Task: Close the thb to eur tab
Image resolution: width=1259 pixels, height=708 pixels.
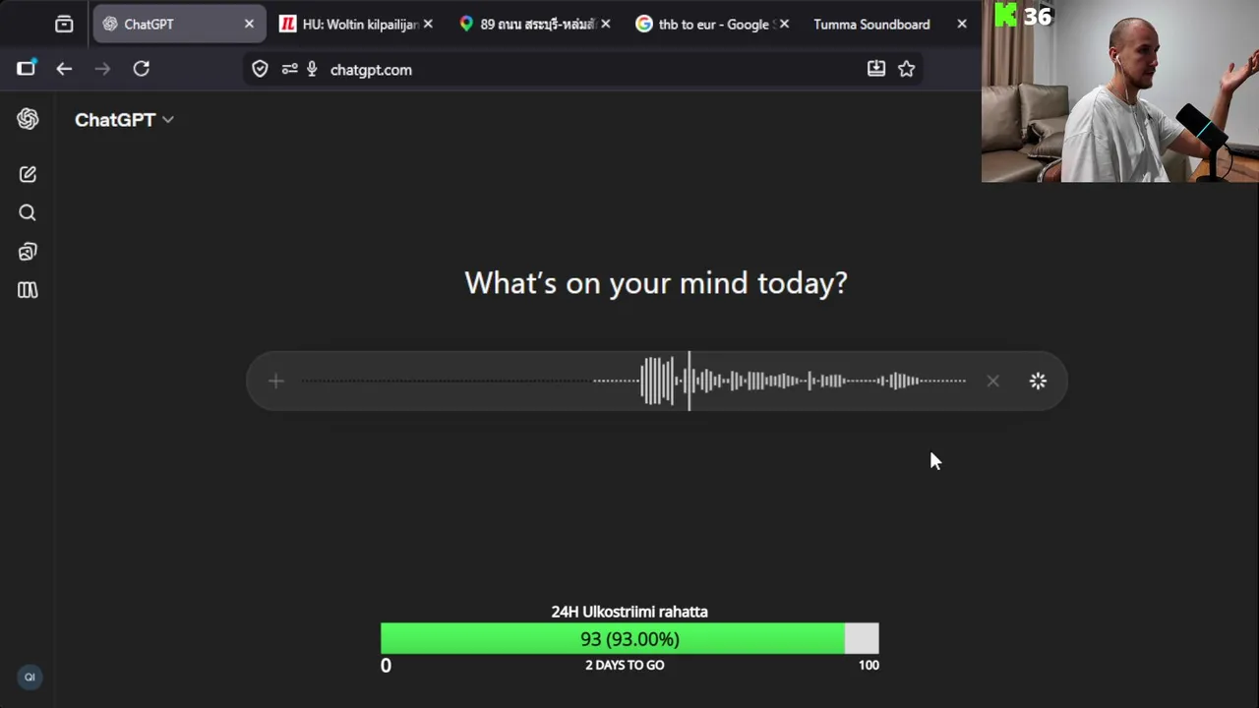Action: pos(784,24)
